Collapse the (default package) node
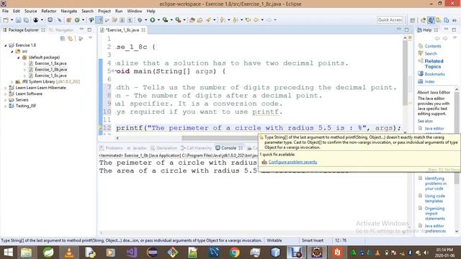Screen dimensions: 461x259 18,58
